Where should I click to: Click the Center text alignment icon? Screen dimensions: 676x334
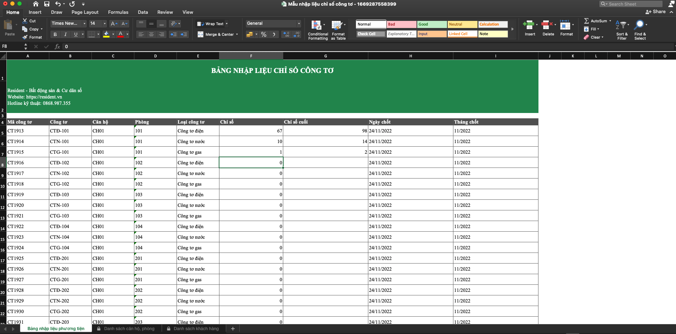[x=151, y=34]
